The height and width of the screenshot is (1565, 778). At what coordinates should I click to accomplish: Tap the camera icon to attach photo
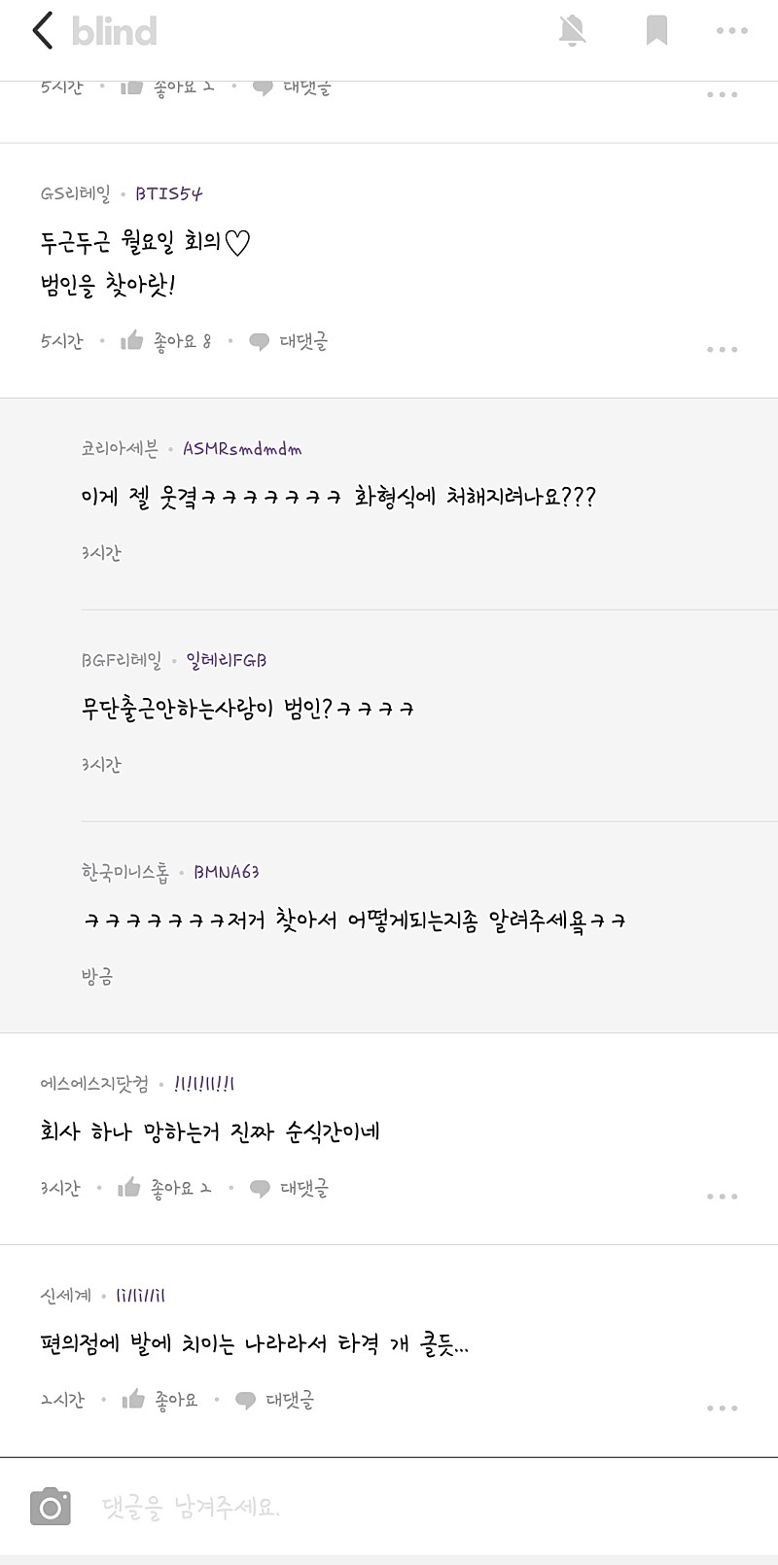(51, 1508)
